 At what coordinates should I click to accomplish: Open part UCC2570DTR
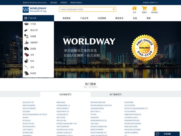click(x=130, y=105)
